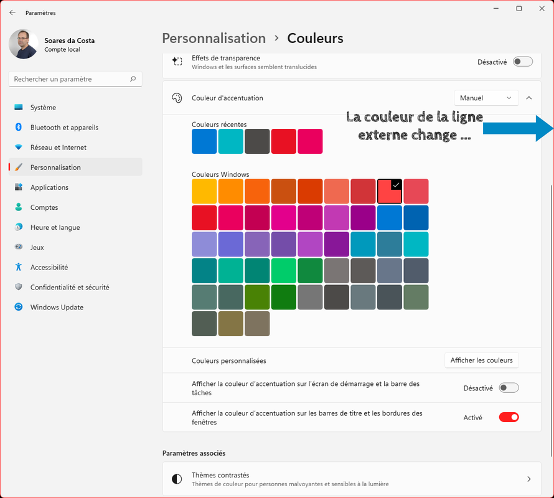The width and height of the screenshot is (554, 498).
Task: Click the Confidentialité et sécurité shield icon
Action: pyautogui.click(x=19, y=286)
